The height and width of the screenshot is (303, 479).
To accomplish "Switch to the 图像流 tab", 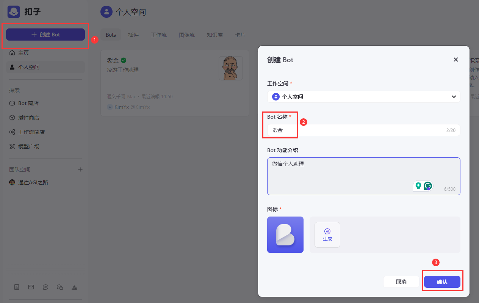I will click(x=187, y=35).
